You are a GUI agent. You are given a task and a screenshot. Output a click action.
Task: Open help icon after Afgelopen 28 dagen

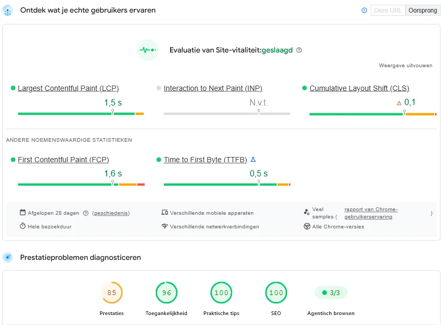[x=86, y=213]
